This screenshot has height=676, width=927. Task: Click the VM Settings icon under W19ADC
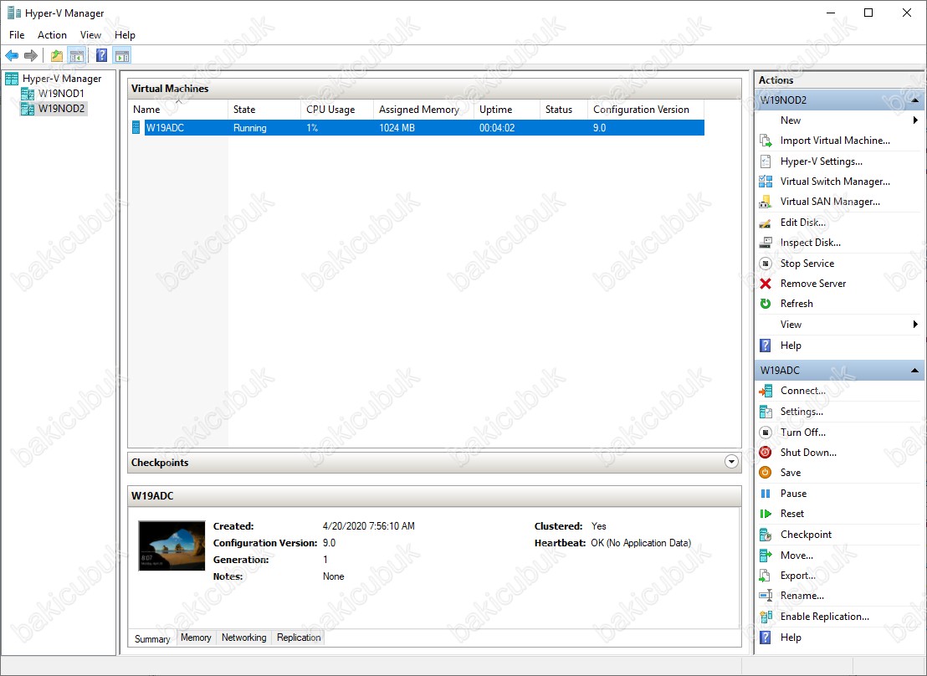(766, 412)
